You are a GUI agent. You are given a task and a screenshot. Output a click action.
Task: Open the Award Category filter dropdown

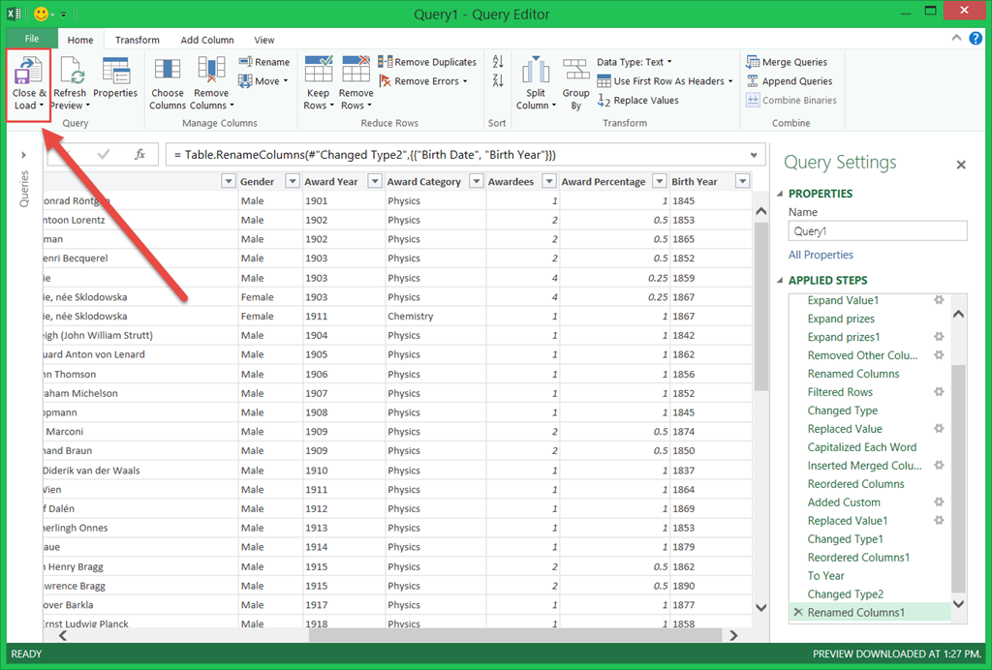(x=476, y=181)
